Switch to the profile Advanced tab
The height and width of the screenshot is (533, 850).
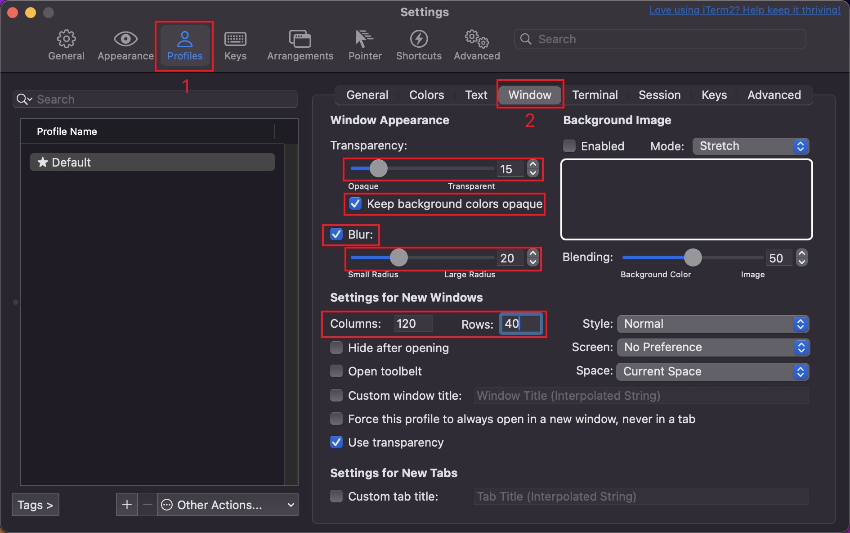coord(774,95)
